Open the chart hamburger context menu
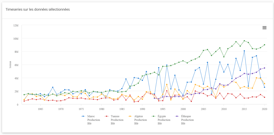This screenshot has width=274, height=135. (x=264, y=28)
